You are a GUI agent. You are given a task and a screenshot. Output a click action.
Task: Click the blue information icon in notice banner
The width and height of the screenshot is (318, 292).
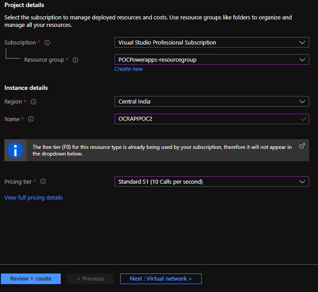click(15, 151)
